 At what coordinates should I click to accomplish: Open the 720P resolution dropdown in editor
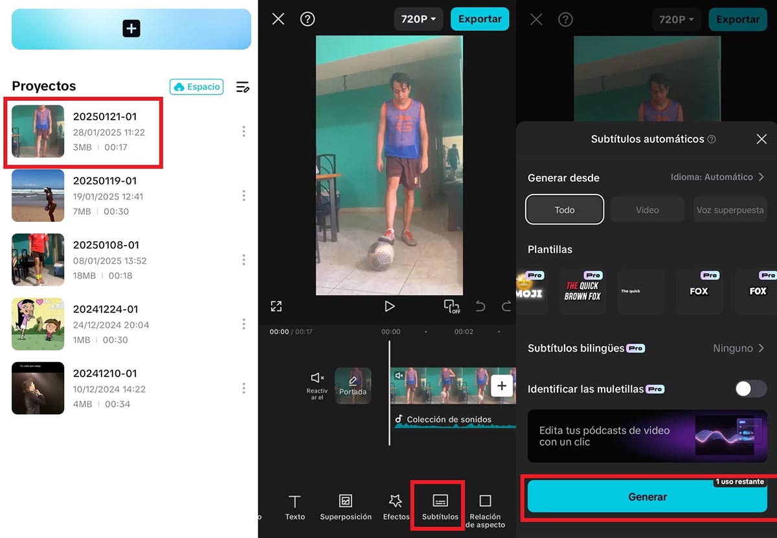[418, 19]
